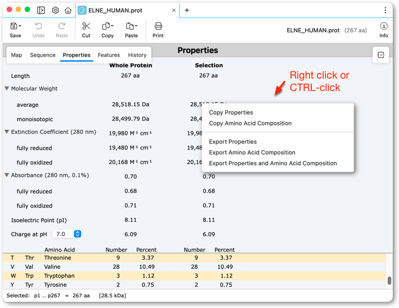
Task: Click the Save toolbar icon
Action: (x=14, y=26)
